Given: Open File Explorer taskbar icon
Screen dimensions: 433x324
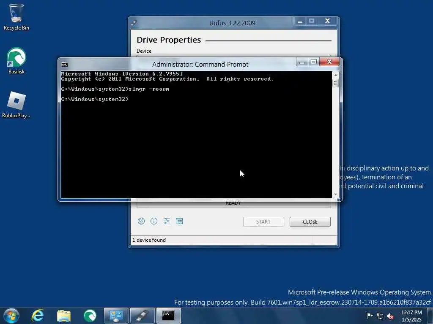Looking at the screenshot, I should click(64, 316).
